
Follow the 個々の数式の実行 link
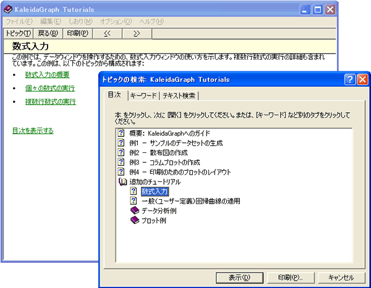pos(50,88)
